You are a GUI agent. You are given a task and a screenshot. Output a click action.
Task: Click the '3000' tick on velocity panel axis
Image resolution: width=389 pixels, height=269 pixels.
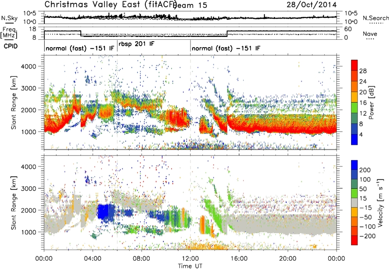[28, 188]
